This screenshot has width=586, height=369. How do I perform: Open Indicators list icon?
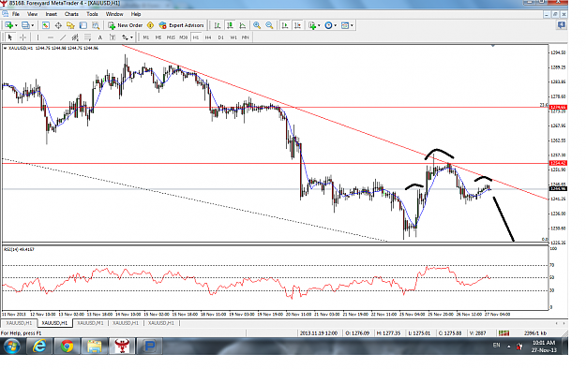(x=312, y=25)
